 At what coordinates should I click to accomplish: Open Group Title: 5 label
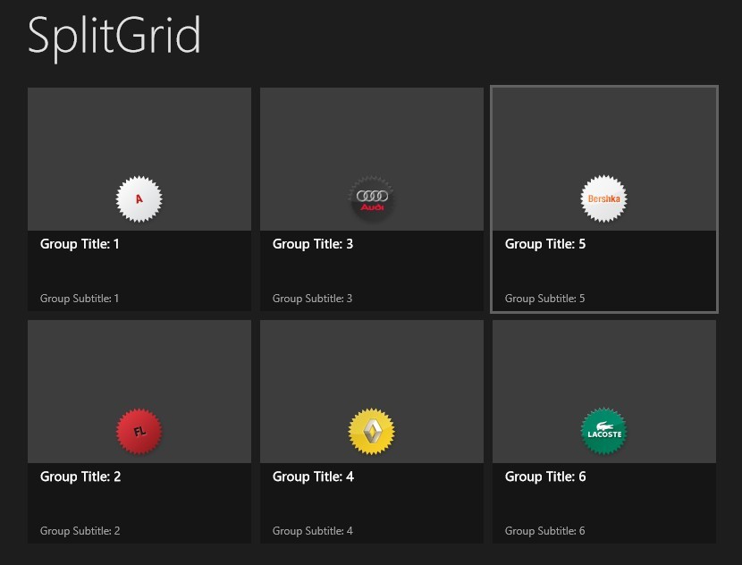click(545, 244)
